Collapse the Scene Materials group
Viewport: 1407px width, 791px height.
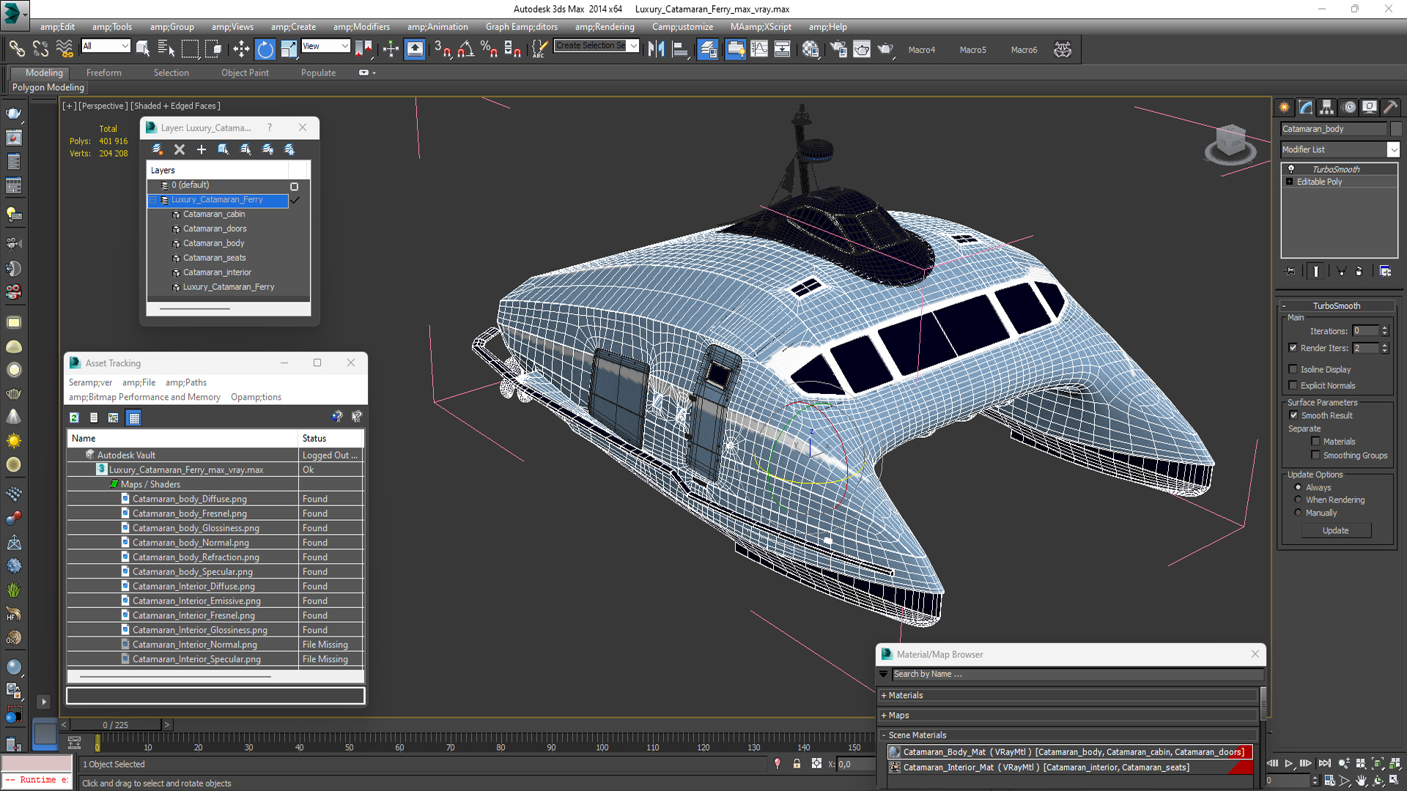(x=884, y=735)
